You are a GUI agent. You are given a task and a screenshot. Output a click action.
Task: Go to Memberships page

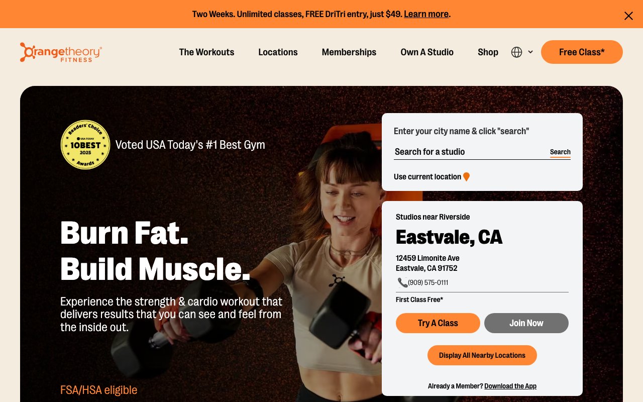pos(349,52)
